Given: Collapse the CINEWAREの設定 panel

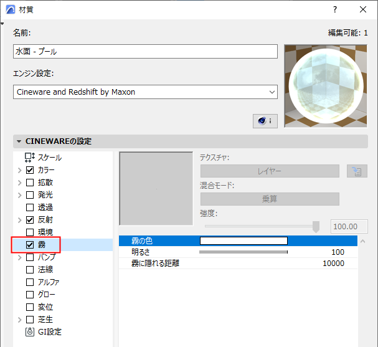Looking at the screenshot, I should (x=19, y=141).
